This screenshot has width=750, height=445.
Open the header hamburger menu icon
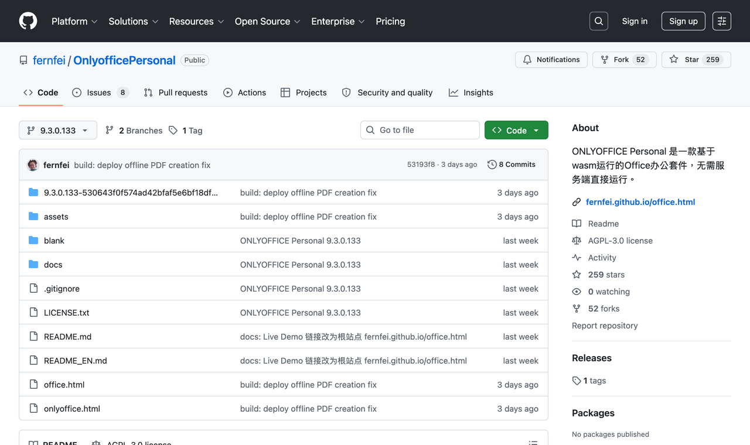(722, 21)
